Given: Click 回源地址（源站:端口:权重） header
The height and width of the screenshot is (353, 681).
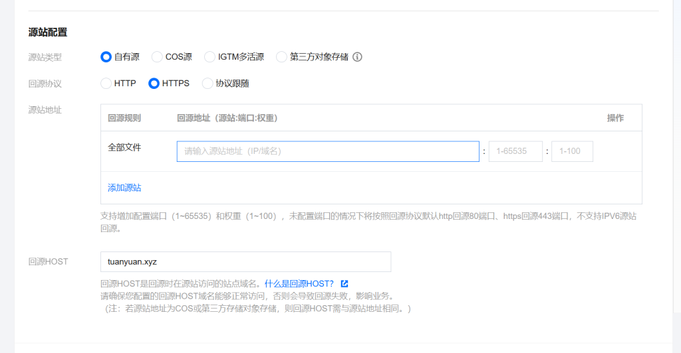Looking at the screenshot, I should [227, 118].
